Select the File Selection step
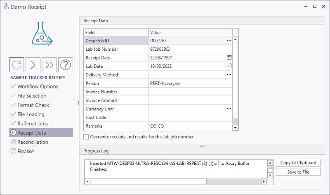The height and width of the screenshot is (195, 330). [x=32, y=96]
